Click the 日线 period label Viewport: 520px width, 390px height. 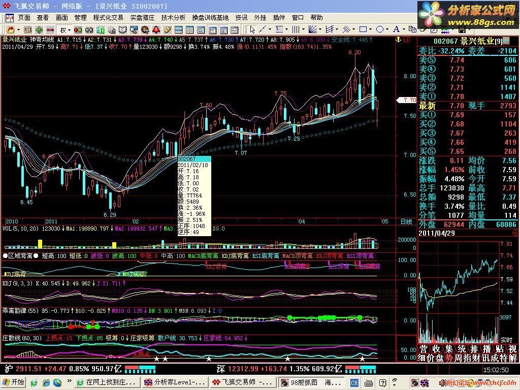click(406, 221)
